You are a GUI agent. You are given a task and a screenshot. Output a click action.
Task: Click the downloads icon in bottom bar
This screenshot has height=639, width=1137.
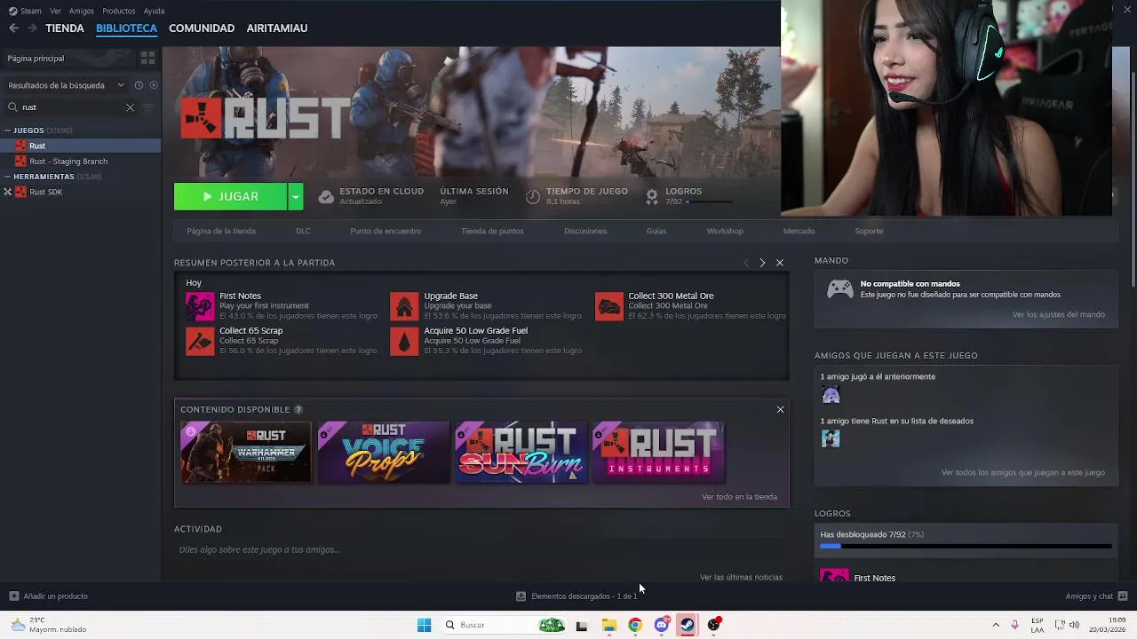point(521,596)
